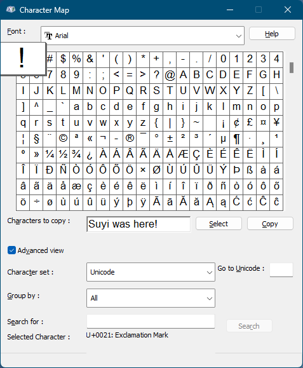
Task: Click the Help button
Action: pyautogui.click(x=272, y=34)
